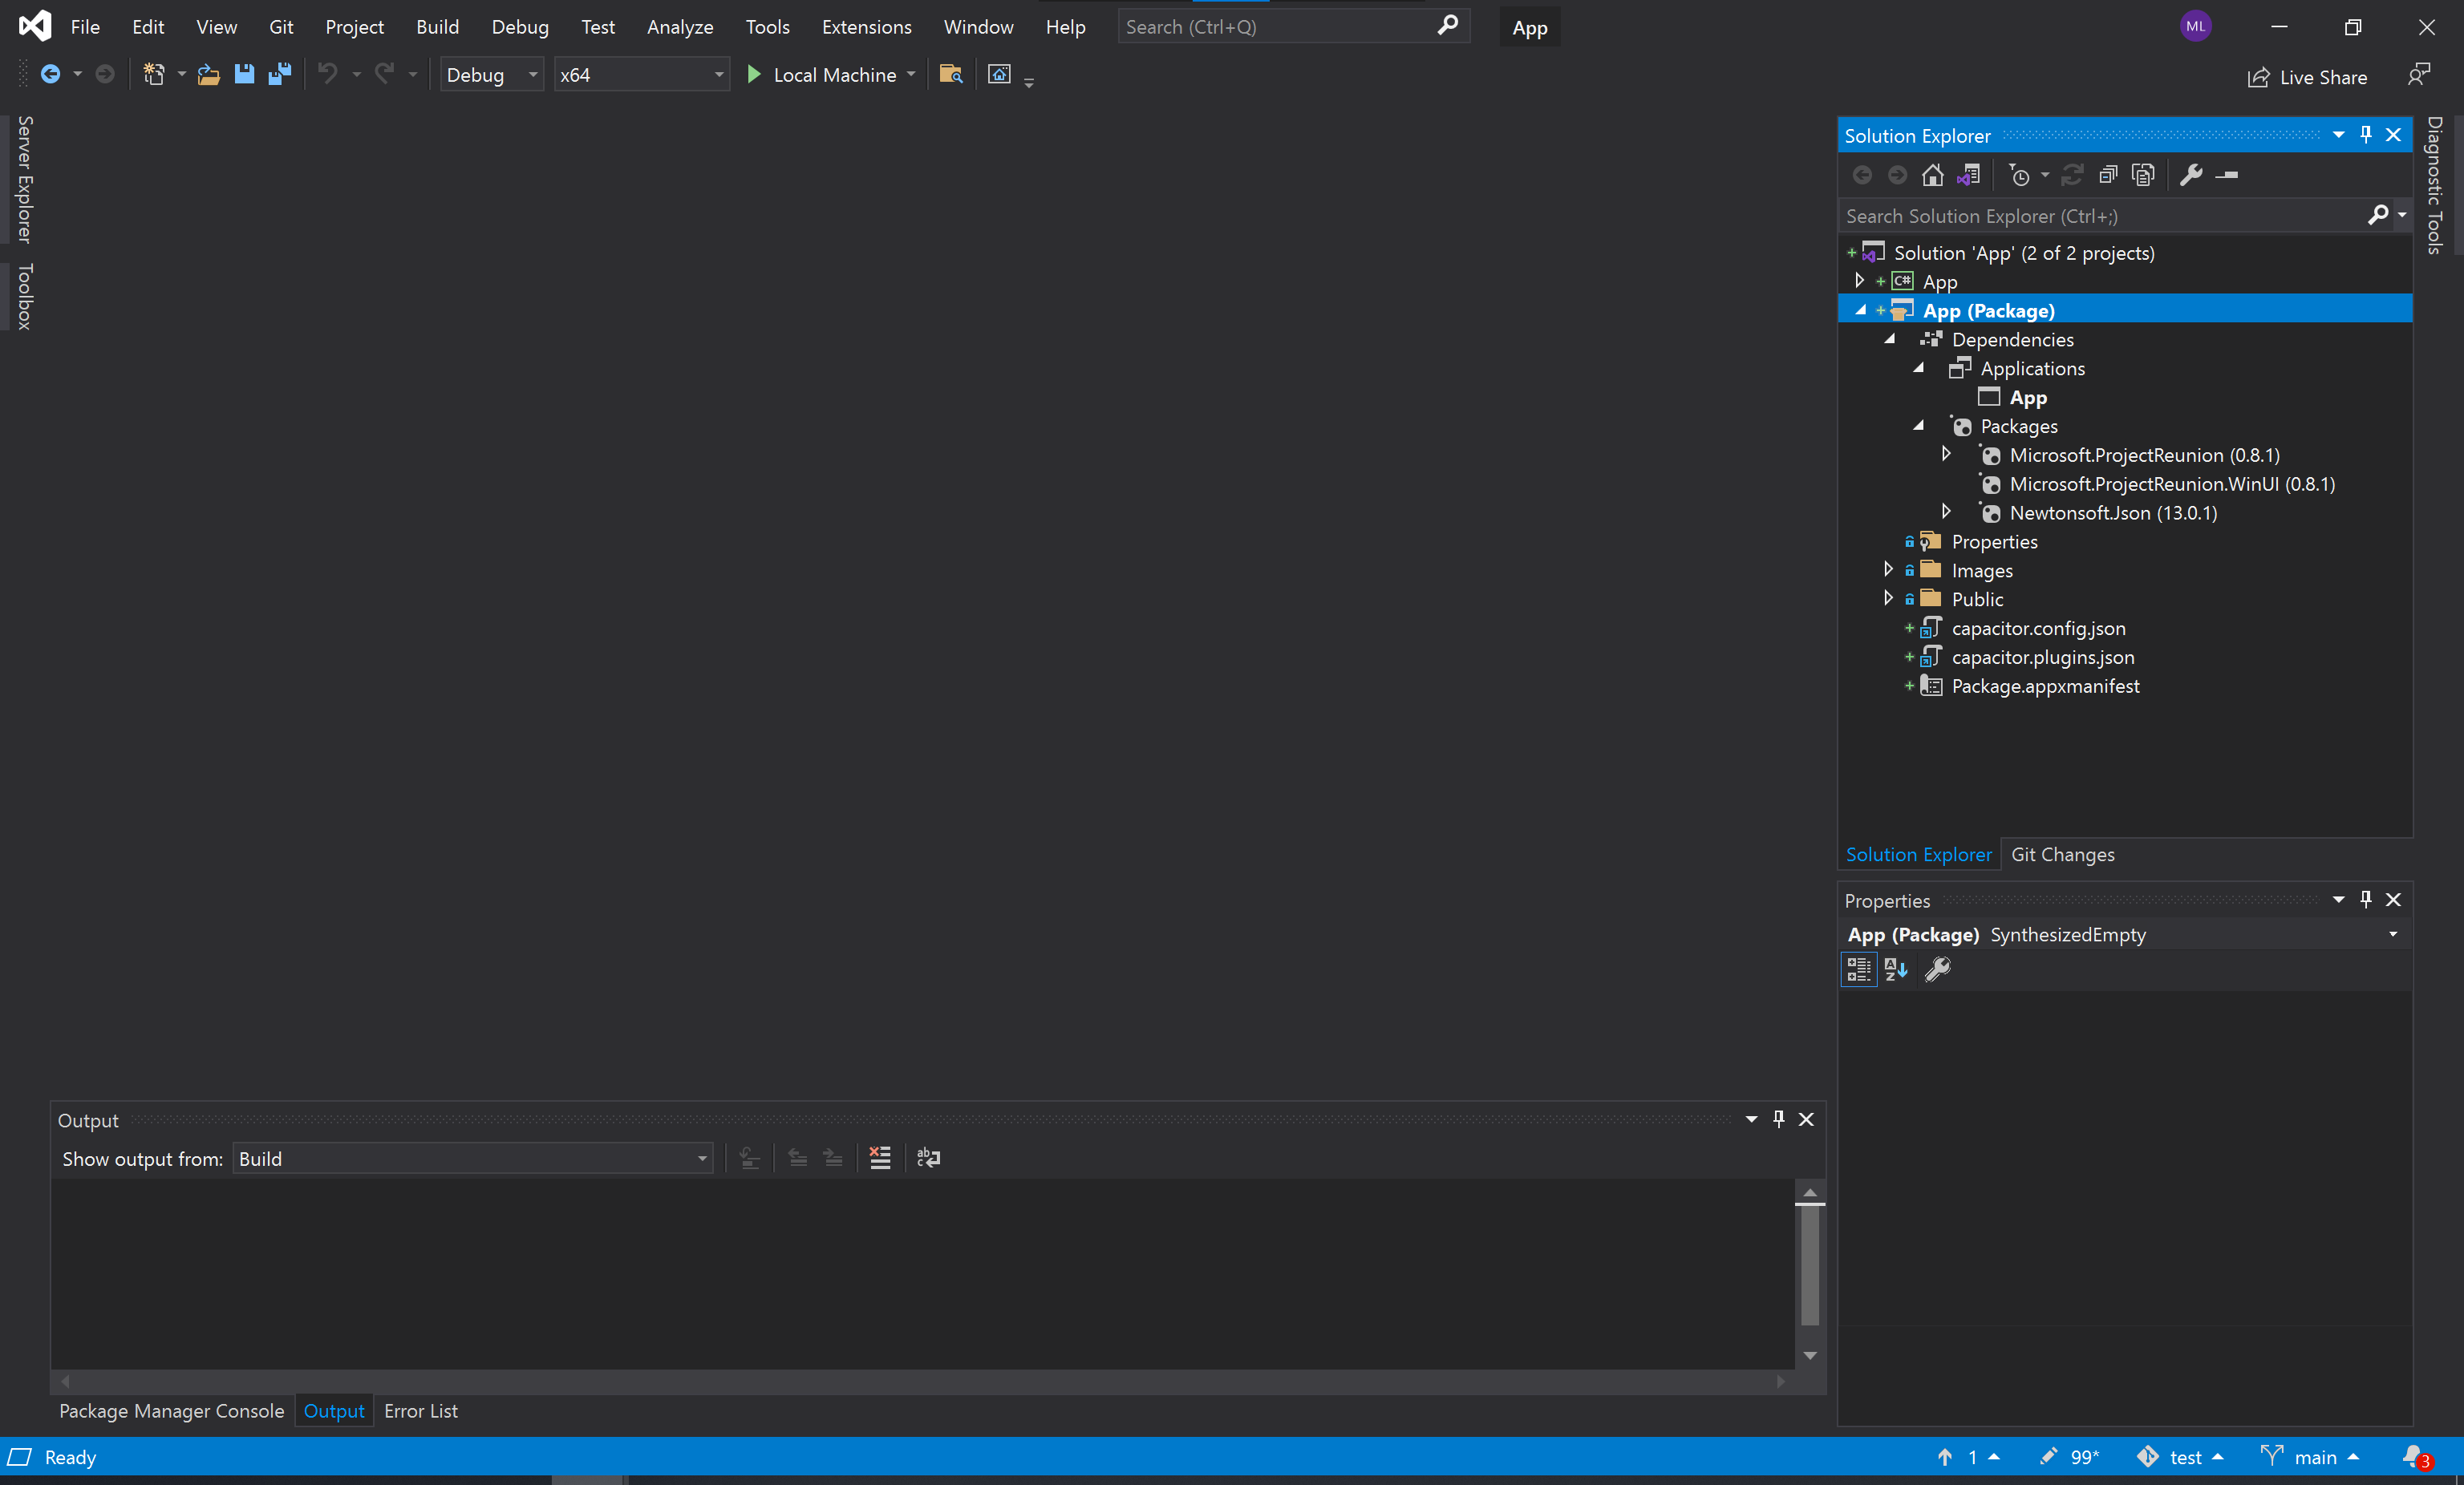
Task: Collapse all nodes in Solution Explorer
Action: [2108, 175]
